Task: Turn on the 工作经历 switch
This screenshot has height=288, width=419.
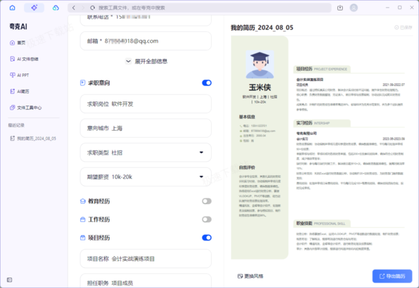Action: point(207,219)
